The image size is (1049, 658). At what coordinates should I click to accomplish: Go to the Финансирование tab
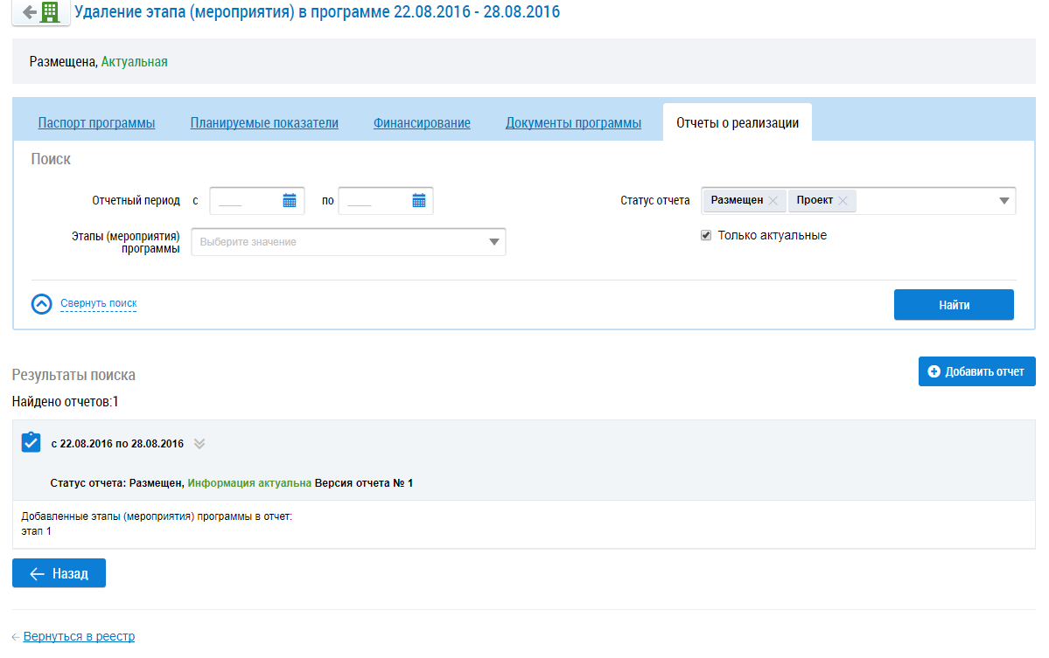point(422,123)
